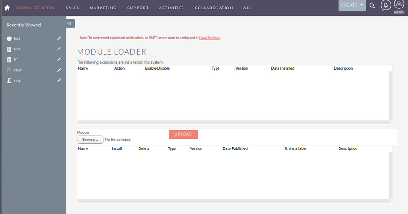Open the rewr link beside the pound icon

click(x=17, y=81)
